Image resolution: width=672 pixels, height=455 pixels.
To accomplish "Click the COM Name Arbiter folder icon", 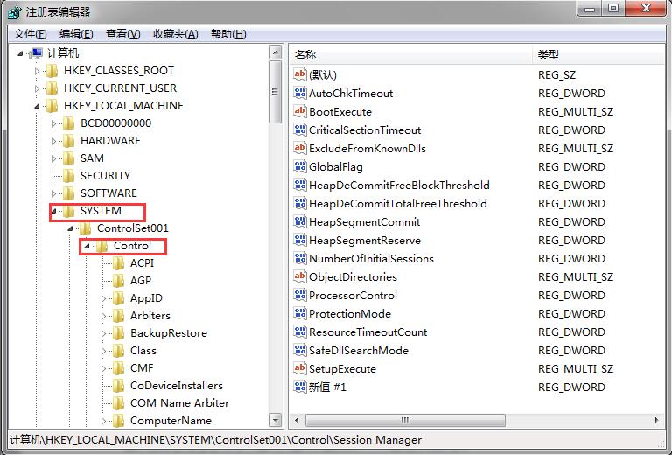I will pos(119,403).
